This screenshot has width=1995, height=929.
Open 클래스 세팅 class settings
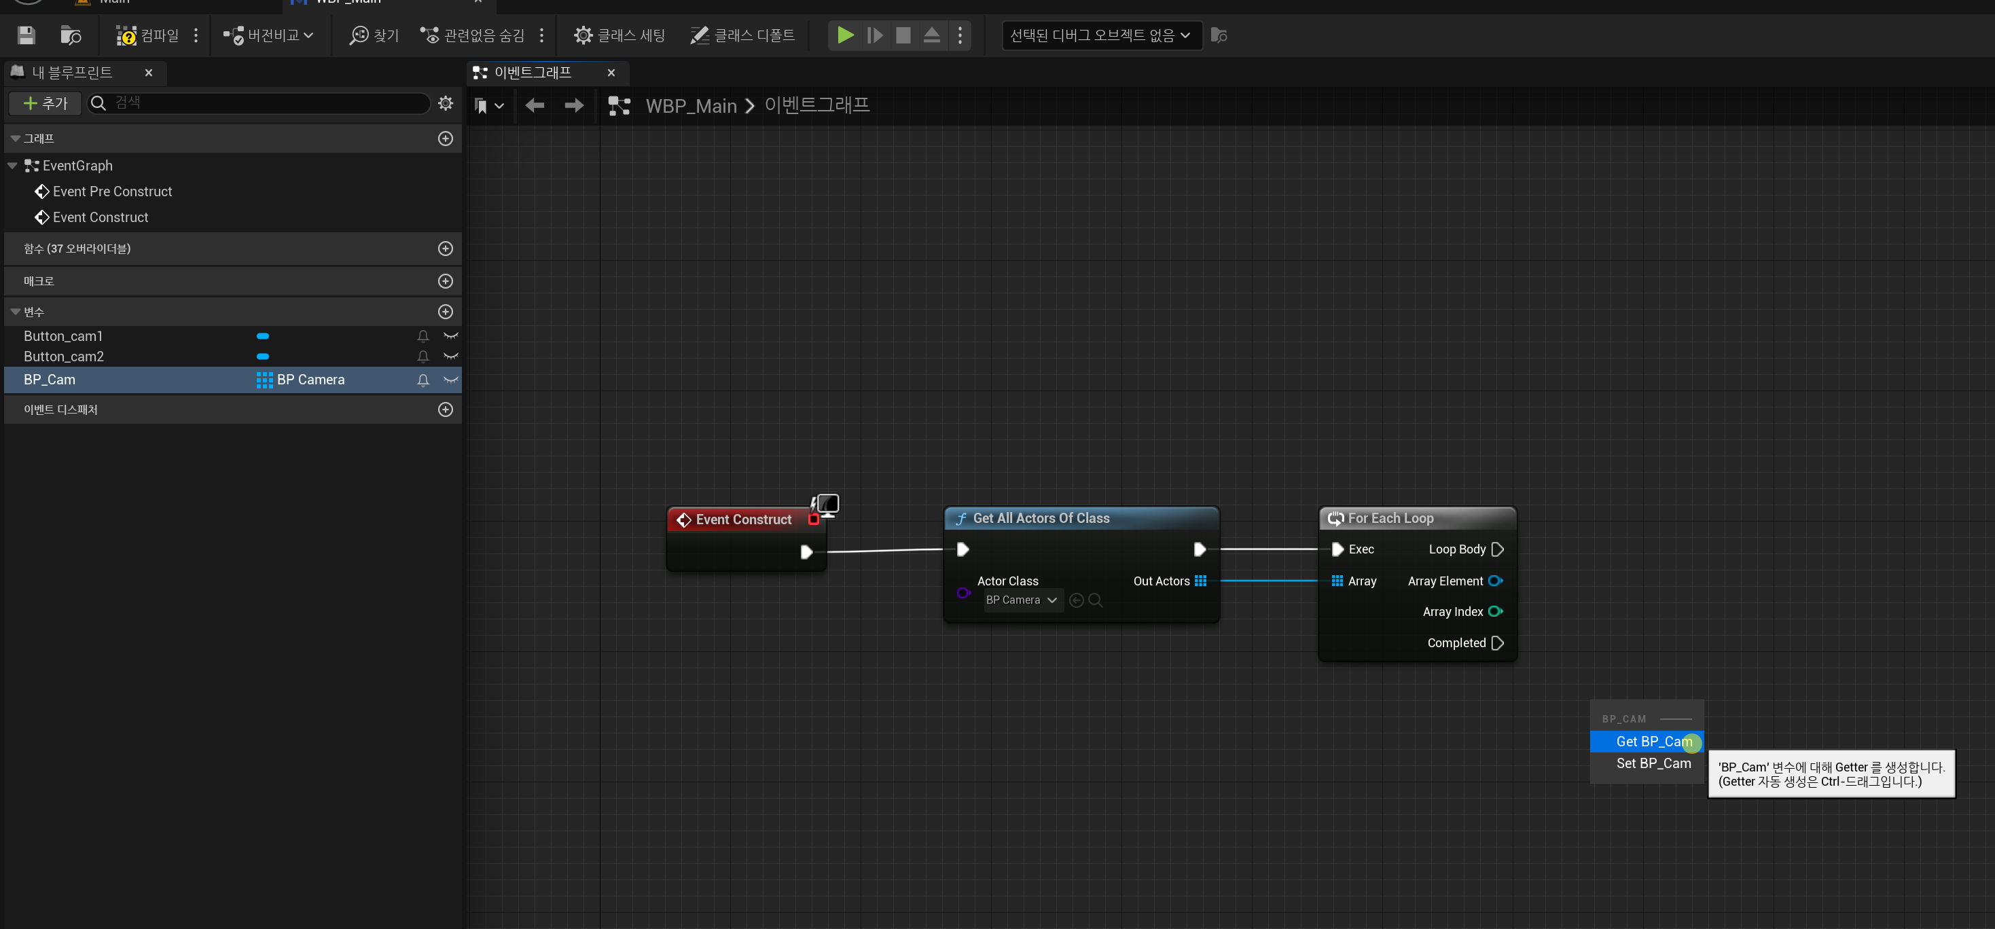pos(619,35)
